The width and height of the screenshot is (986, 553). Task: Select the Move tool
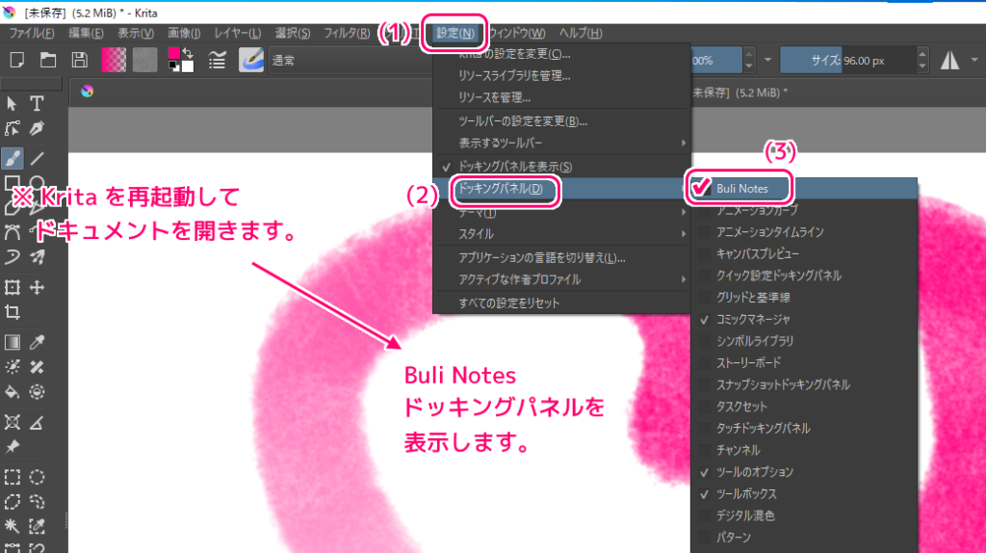tap(38, 287)
